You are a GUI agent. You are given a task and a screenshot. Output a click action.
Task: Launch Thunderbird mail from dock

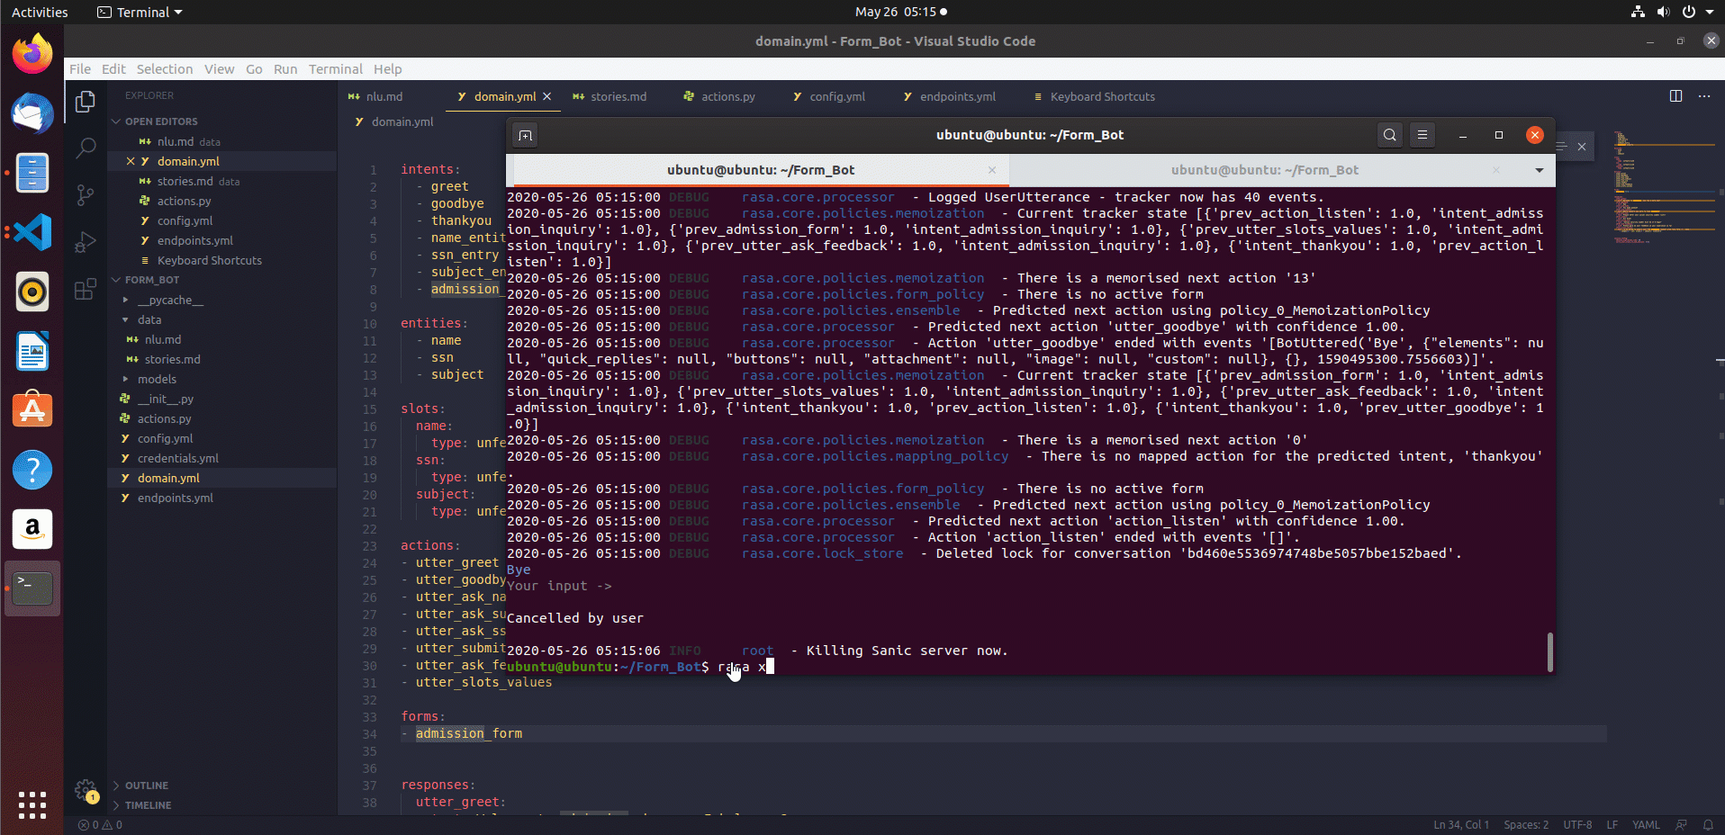(32, 113)
